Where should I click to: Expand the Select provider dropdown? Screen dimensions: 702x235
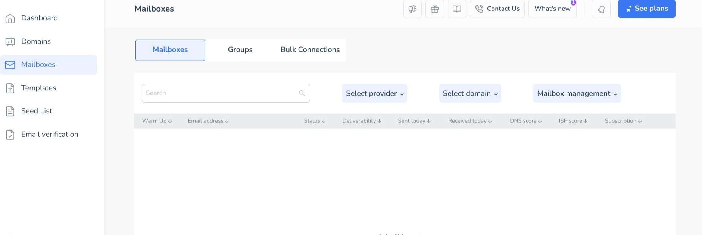coord(374,93)
